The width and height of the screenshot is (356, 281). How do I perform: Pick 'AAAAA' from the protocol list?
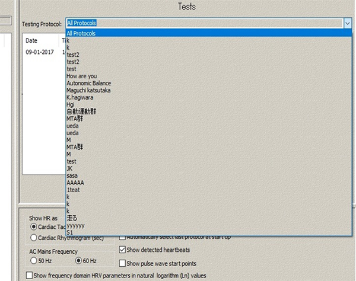click(x=75, y=183)
